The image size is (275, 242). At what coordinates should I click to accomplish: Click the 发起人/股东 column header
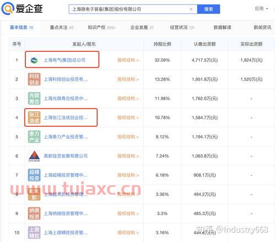point(84,44)
